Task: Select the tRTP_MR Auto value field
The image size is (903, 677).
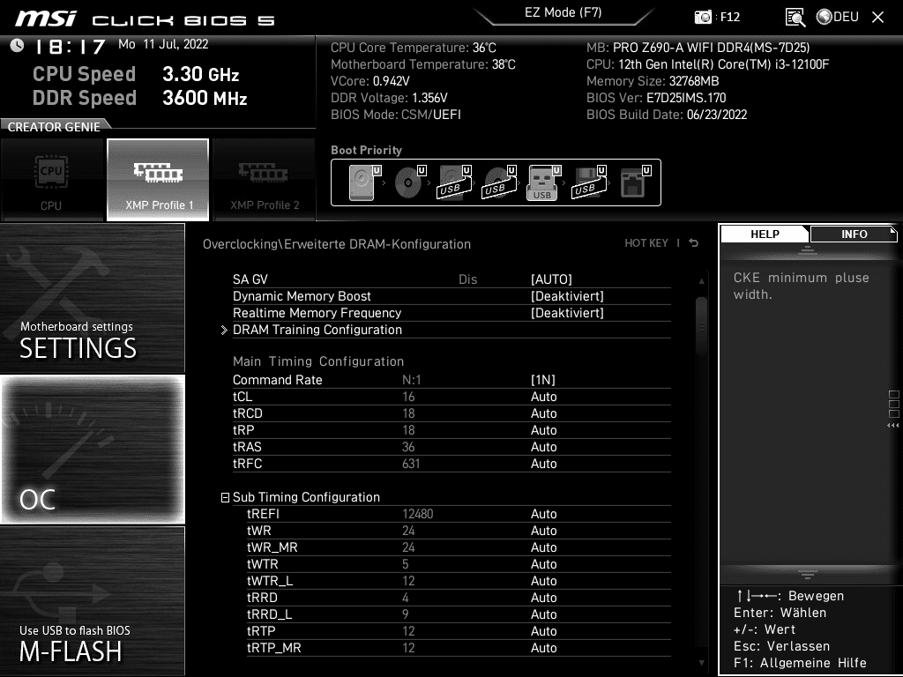Action: pyautogui.click(x=543, y=648)
